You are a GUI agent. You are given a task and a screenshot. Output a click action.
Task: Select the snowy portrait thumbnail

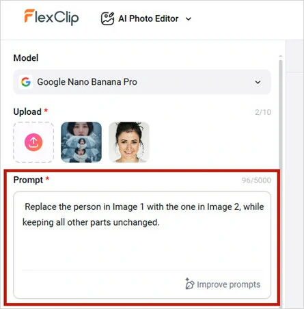pos(81,142)
